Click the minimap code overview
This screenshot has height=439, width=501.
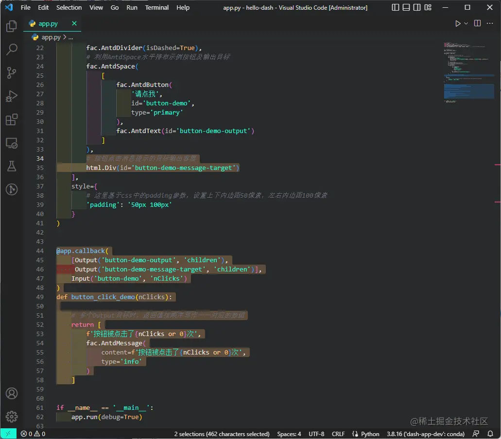tap(468, 72)
